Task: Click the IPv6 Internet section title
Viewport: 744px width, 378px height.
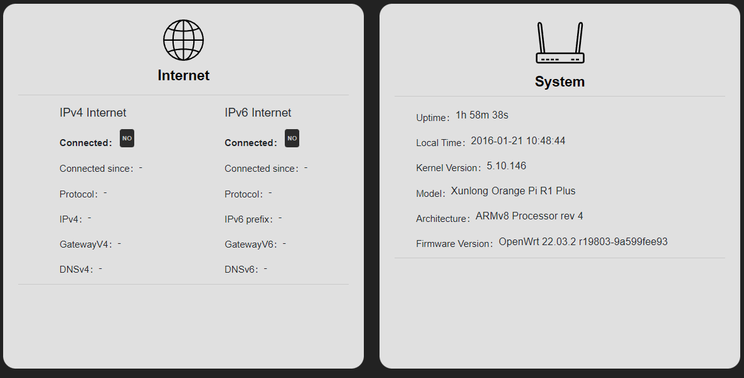Action: (258, 112)
